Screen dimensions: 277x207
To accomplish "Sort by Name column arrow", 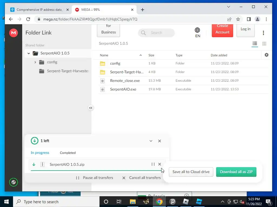I will click(x=141, y=55).
